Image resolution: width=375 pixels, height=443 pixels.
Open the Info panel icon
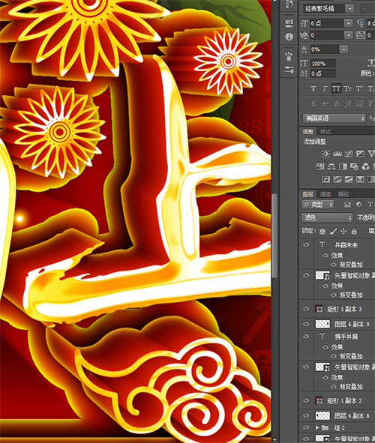coord(289,37)
